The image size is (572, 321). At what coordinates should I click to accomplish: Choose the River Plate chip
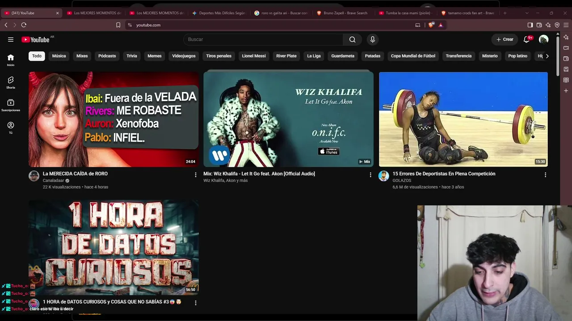point(286,56)
